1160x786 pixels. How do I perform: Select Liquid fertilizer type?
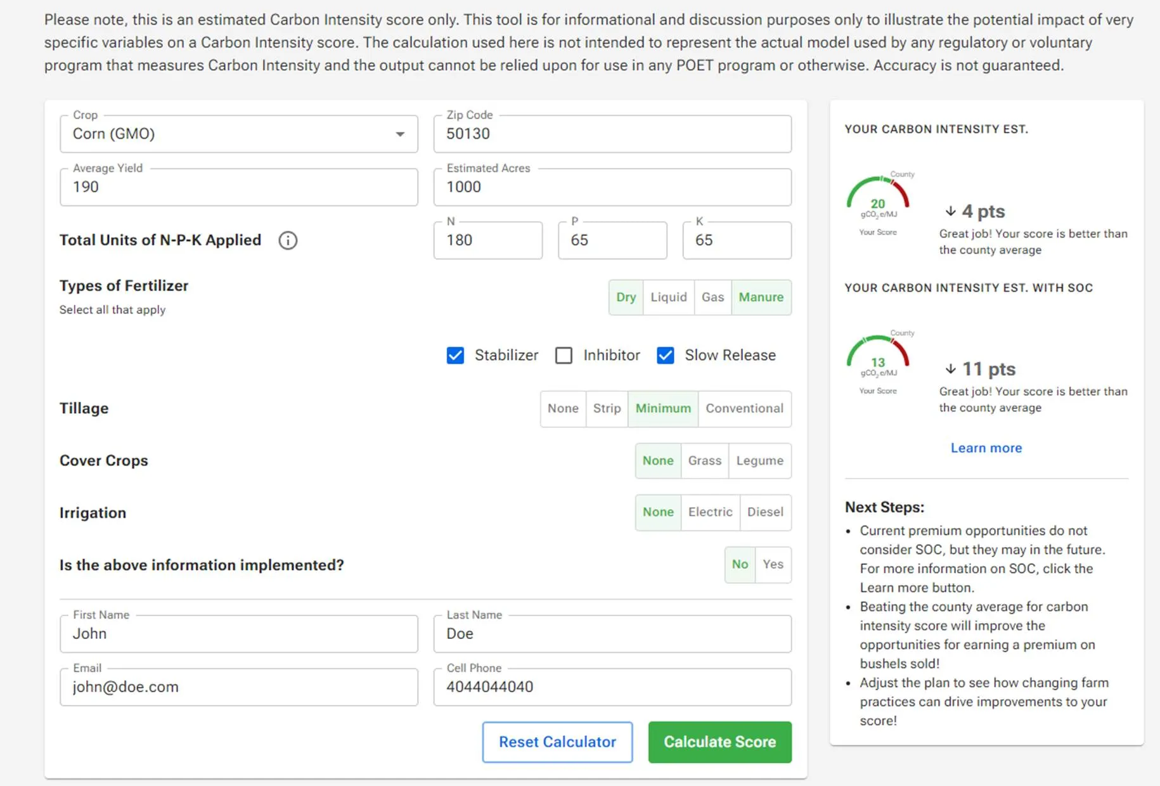click(x=669, y=297)
